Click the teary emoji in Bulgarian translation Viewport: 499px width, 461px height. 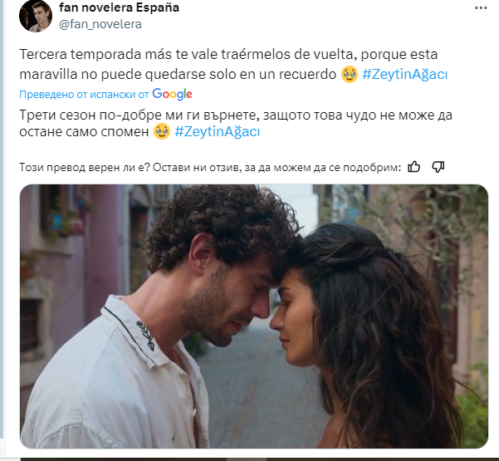point(162,131)
